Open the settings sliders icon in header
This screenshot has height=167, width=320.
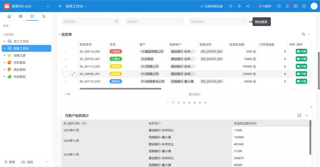pos(239,6)
